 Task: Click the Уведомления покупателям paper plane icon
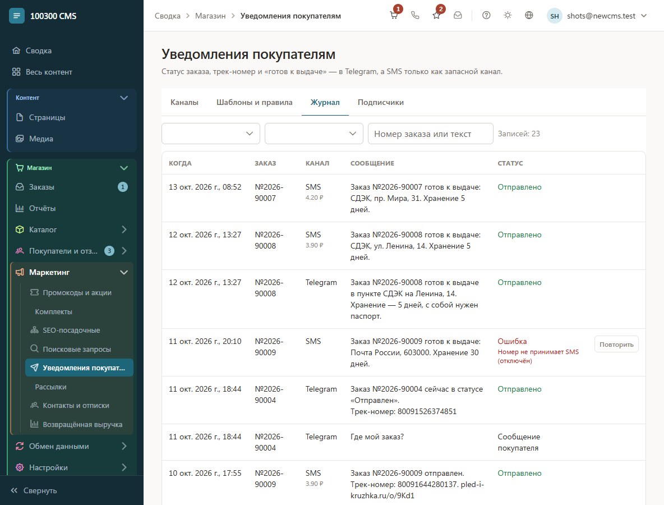pos(34,368)
